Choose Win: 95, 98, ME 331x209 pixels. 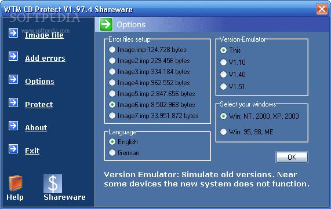point(247,132)
